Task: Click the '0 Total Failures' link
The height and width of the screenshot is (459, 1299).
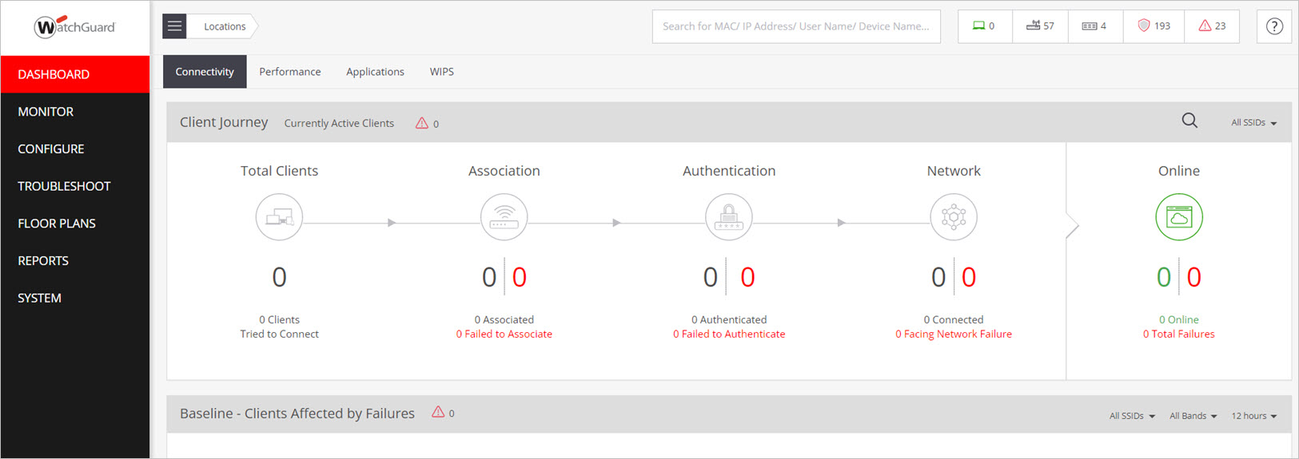Action: (x=1179, y=334)
